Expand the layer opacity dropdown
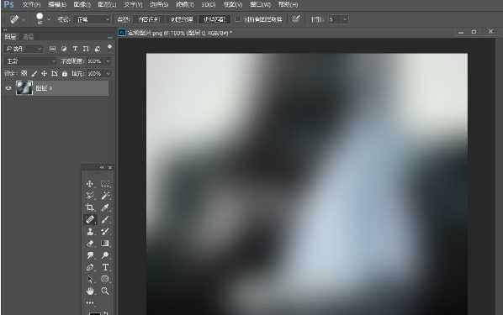The image size is (503, 315). 109,61
